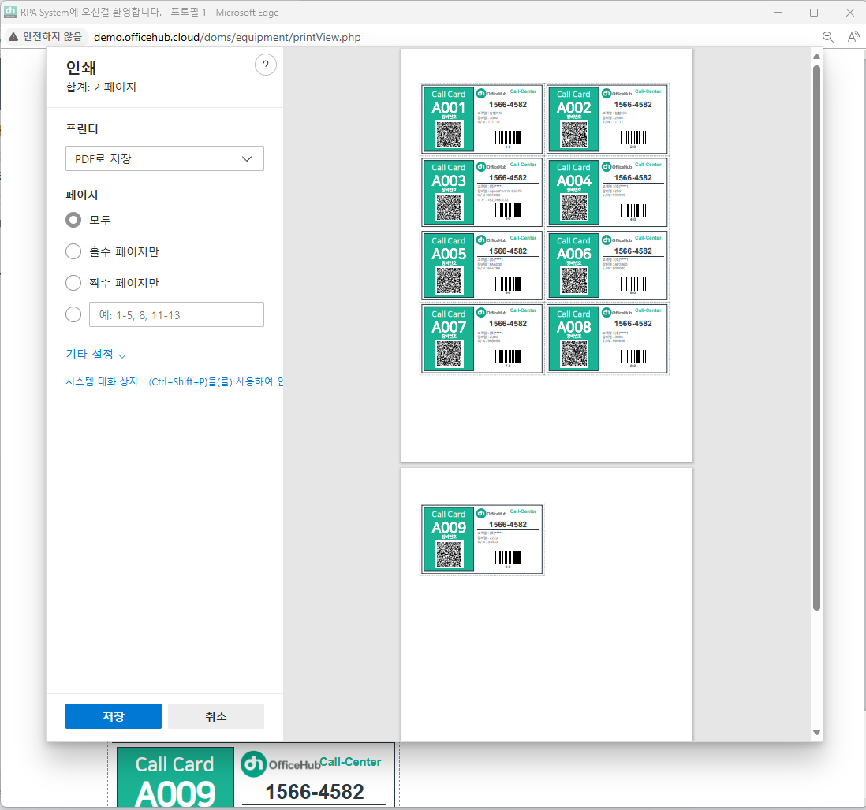
Task: Click the 취소 cancel button
Action: 216,716
